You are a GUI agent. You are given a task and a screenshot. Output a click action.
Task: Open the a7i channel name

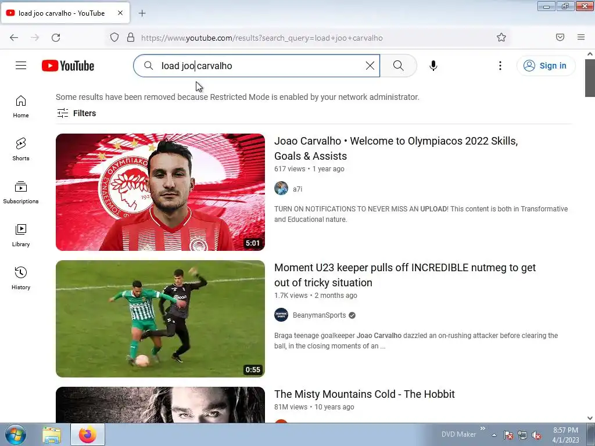(x=297, y=189)
